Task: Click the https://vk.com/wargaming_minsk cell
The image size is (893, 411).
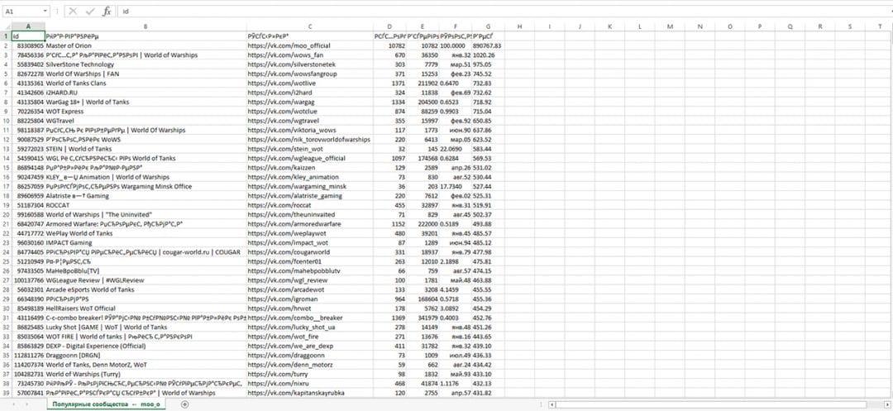Action: (x=310, y=186)
